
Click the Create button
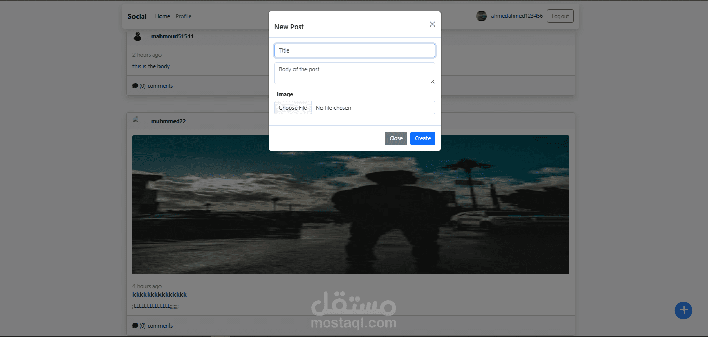[423, 138]
